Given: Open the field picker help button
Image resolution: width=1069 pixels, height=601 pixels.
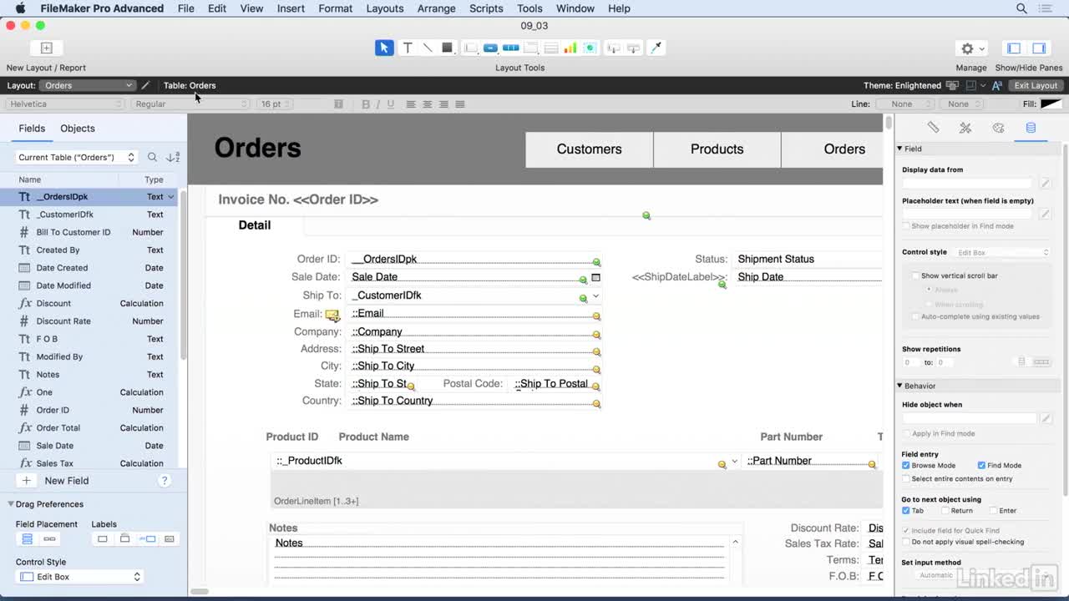Looking at the screenshot, I should pos(165,481).
